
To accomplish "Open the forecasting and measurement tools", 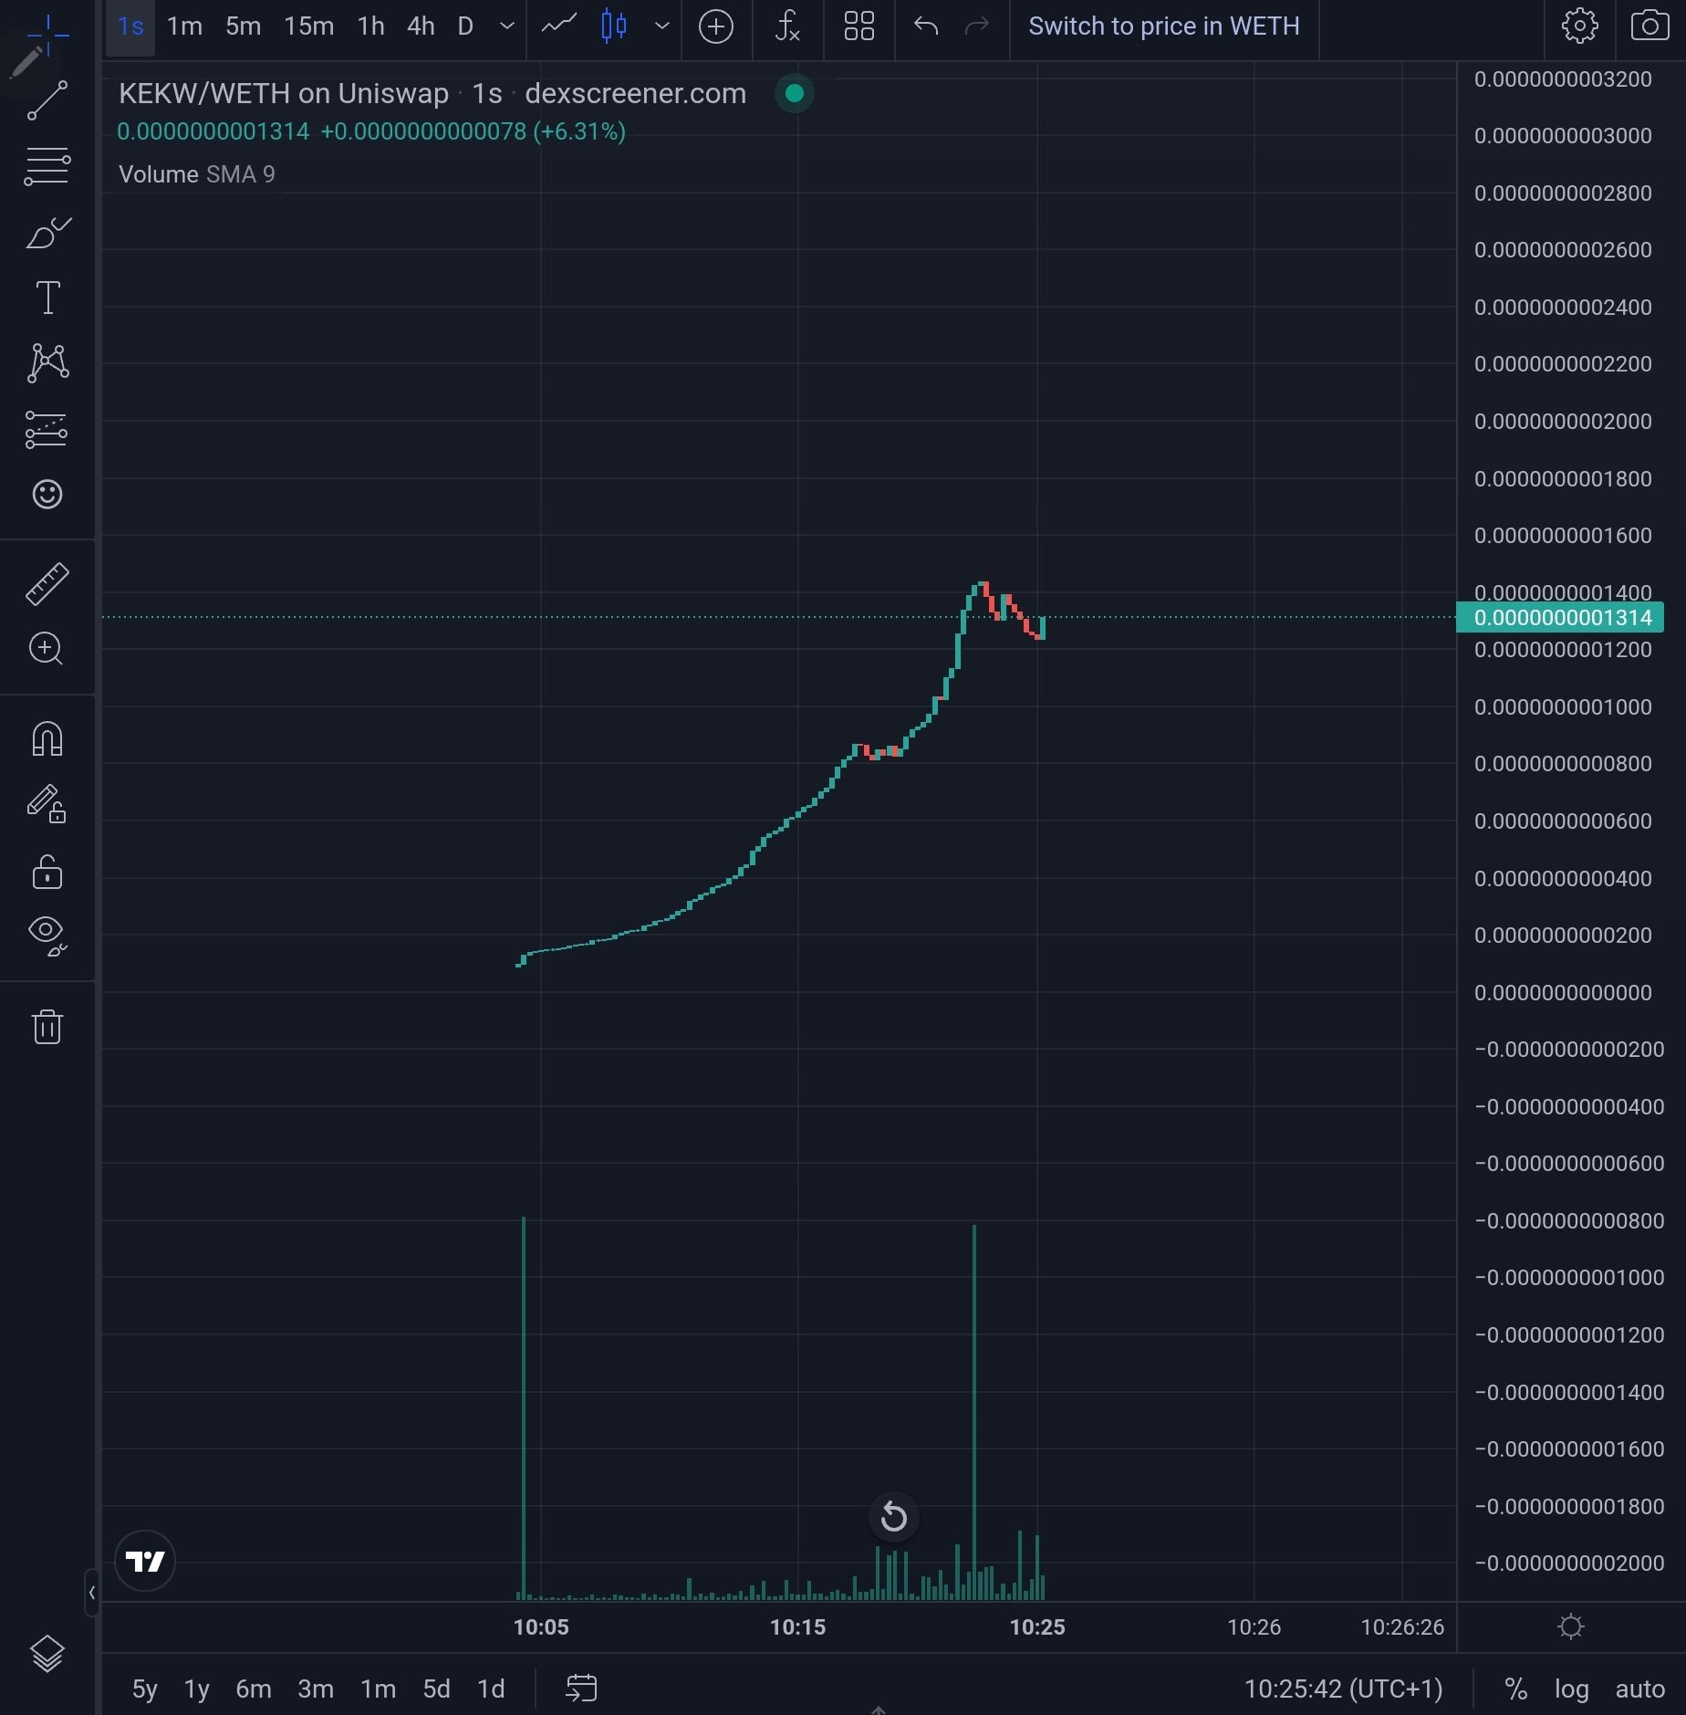I will coord(47,429).
